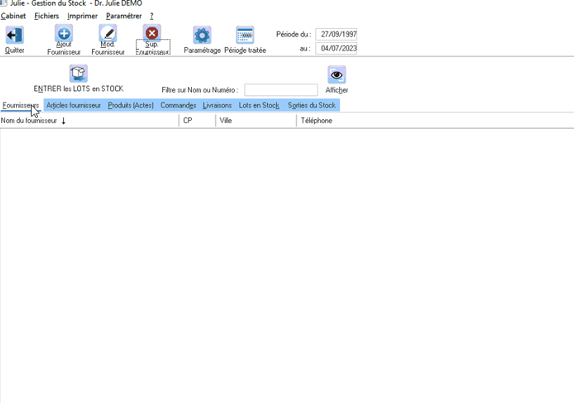574x403 pixels.
Task: Click ENTRER les LOTS en STOCK icon
Action: click(79, 74)
